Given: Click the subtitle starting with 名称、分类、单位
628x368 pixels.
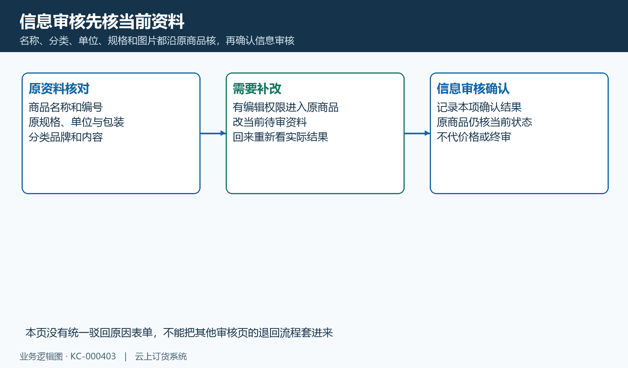Looking at the screenshot, I should [x=157, y=41].
